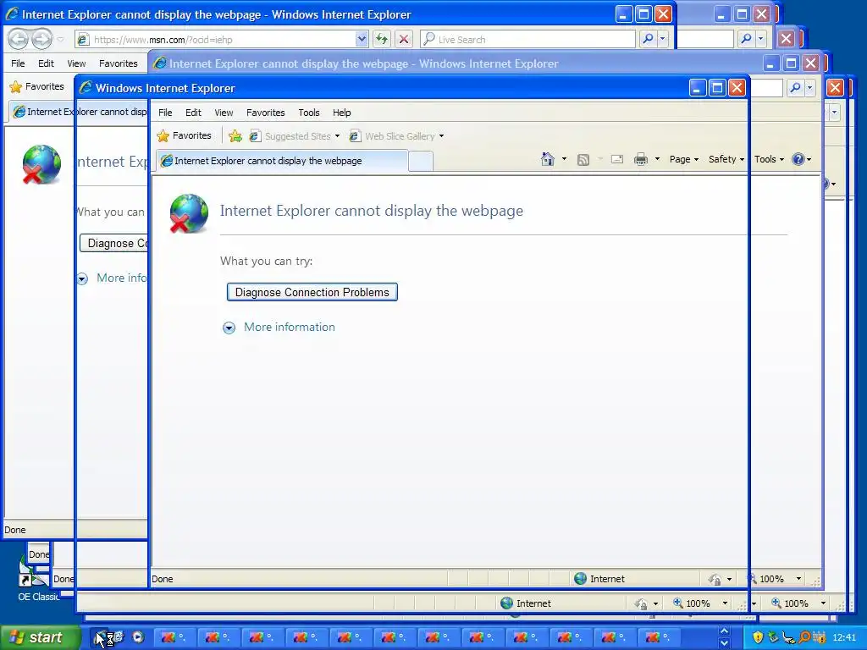Image resolution: width=867 pixels, height=650 pixels.
Task: Click the protected mode icon in the front status bar
Action: click(715, 579)
